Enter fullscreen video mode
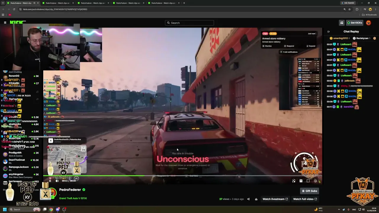Viewport: 379px width, 213px height. coord(308,181)
